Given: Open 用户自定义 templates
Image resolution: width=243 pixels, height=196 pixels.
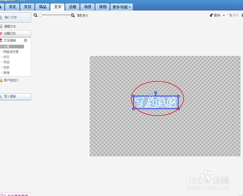Looking at the screenshot, I should (x=11, y=80).
